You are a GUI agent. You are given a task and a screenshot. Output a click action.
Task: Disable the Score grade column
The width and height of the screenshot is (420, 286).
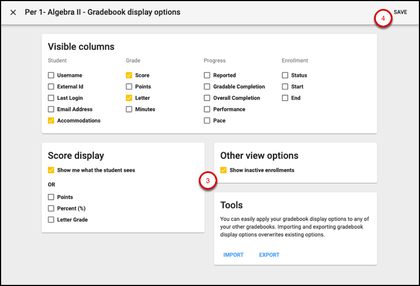[129, 76]
